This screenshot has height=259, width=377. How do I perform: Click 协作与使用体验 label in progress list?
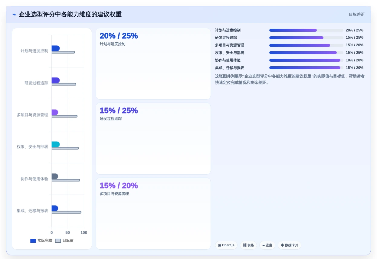(228, 60)
